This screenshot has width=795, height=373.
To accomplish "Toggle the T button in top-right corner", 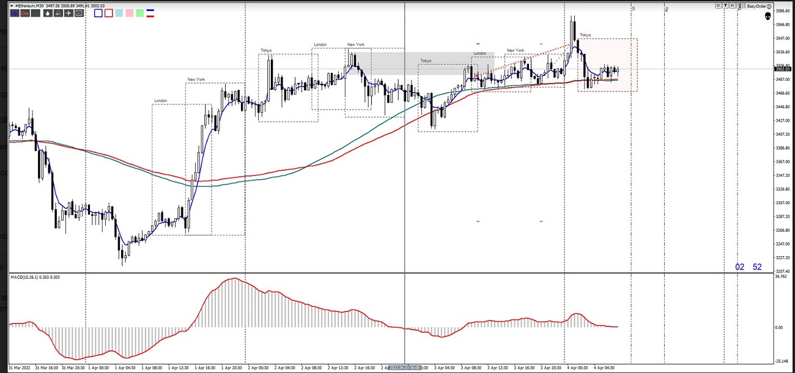I will point(725,6).
